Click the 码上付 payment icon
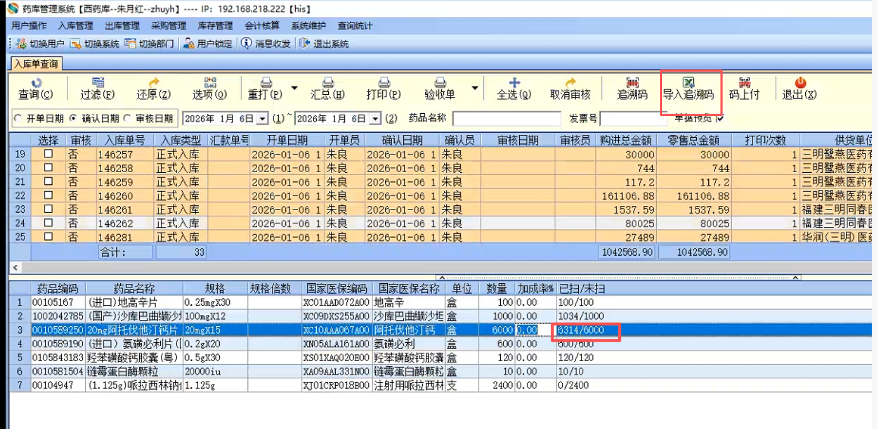Viewport: 877px width, 429px height. [x=744, y=83]
